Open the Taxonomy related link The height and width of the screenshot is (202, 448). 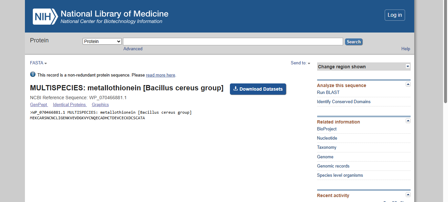coord(327,147)
